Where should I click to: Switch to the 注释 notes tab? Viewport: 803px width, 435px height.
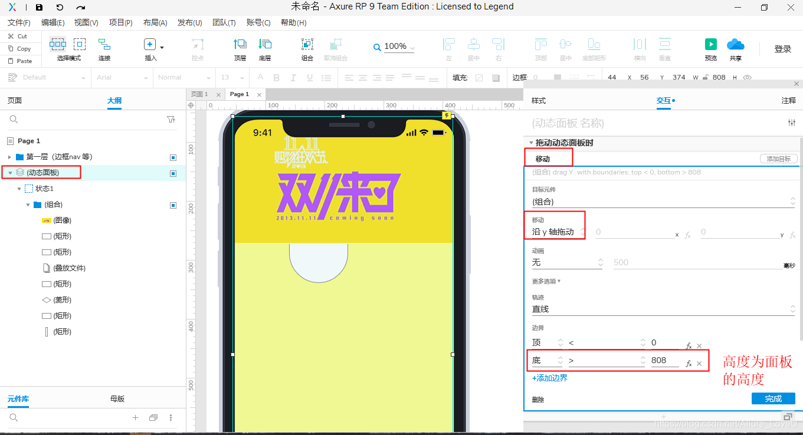pyautogui.click(x=789, y=101)
